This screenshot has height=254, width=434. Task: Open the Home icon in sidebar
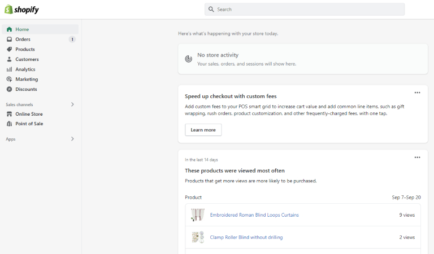tap(9, 29)
